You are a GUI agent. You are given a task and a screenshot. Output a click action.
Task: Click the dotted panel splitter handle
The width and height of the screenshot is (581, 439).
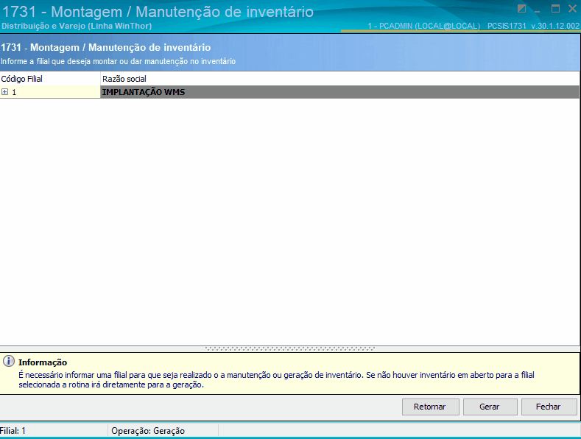289,348
